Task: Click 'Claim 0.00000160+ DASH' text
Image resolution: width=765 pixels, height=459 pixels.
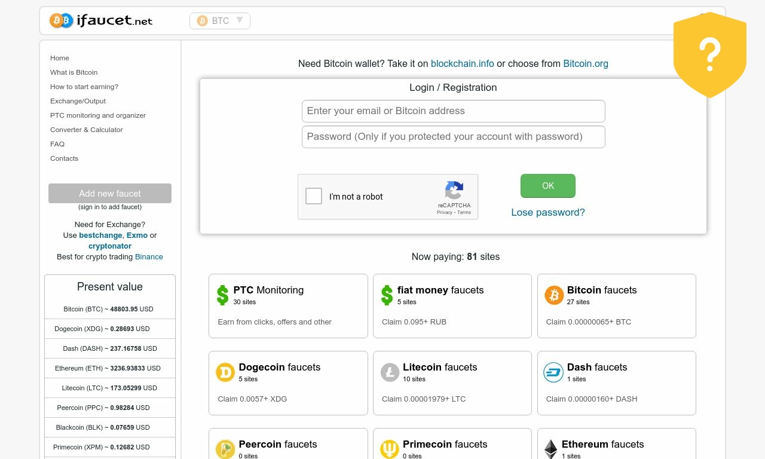Action: click(592, 399)
